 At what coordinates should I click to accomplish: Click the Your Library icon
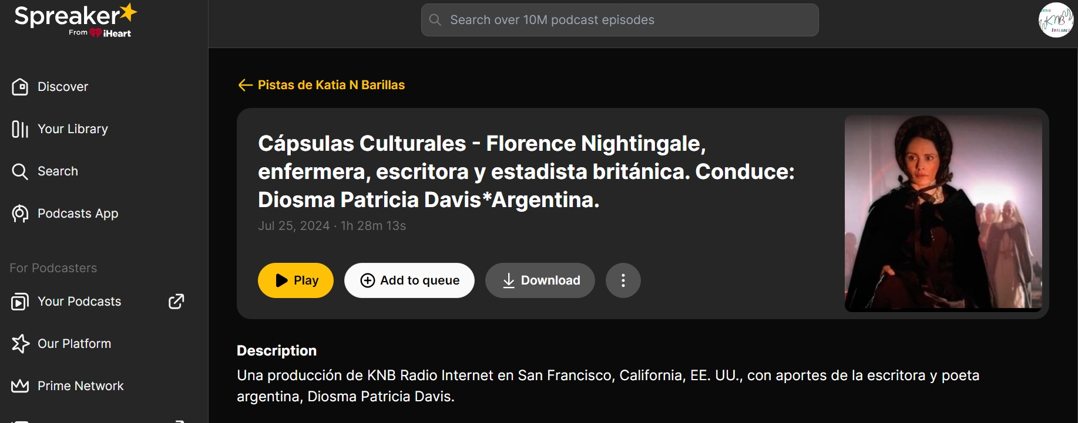pos(20,129)
